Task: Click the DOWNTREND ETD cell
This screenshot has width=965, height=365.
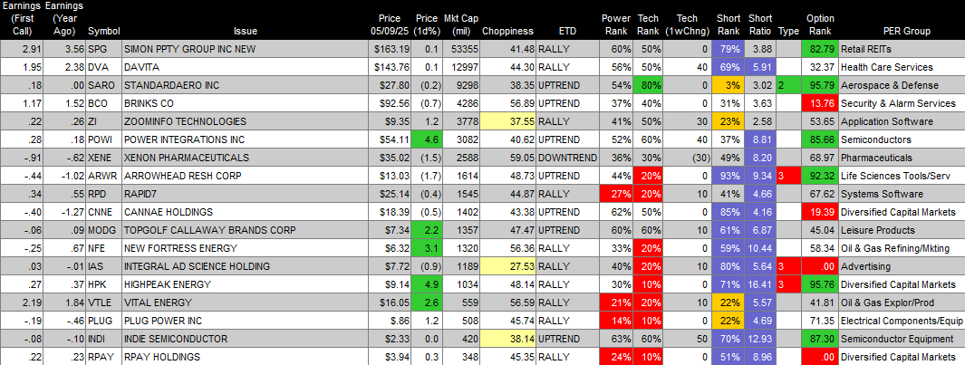Action: (567, 158)
